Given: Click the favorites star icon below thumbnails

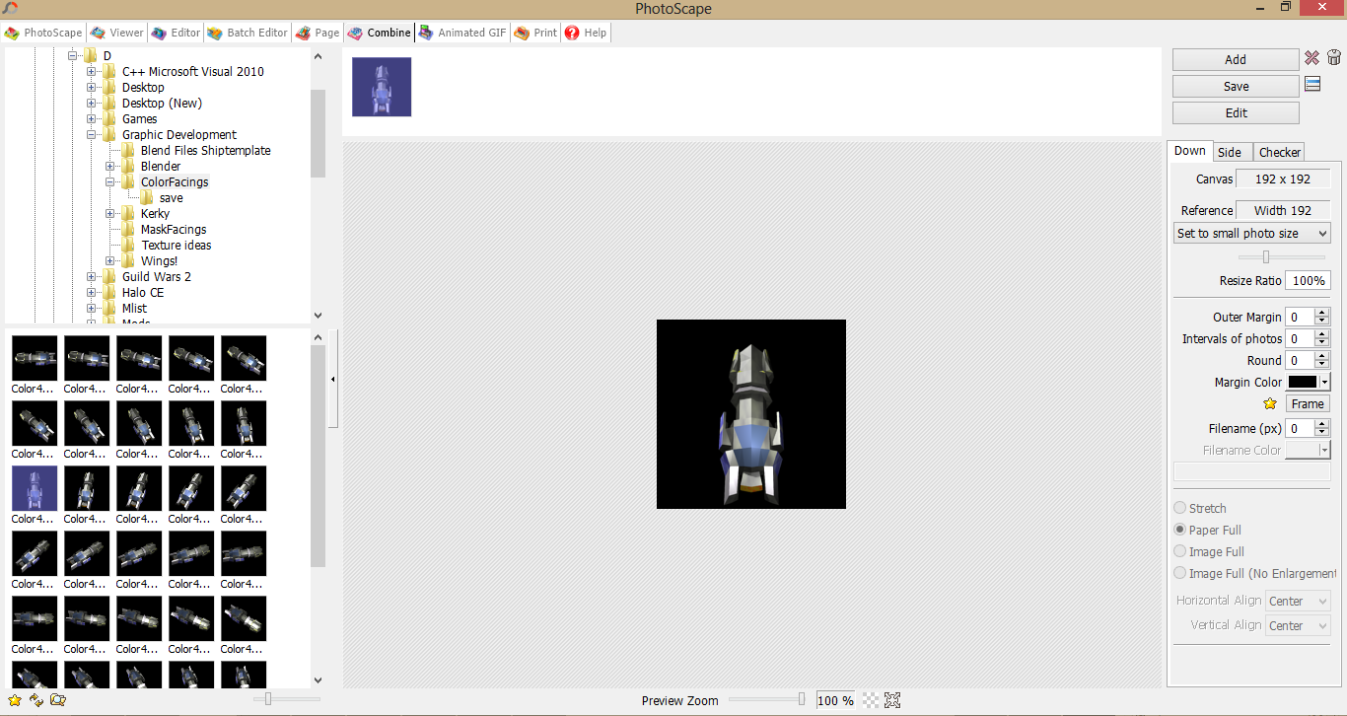Looking at the screenshot, I should [x=15, y=700].
